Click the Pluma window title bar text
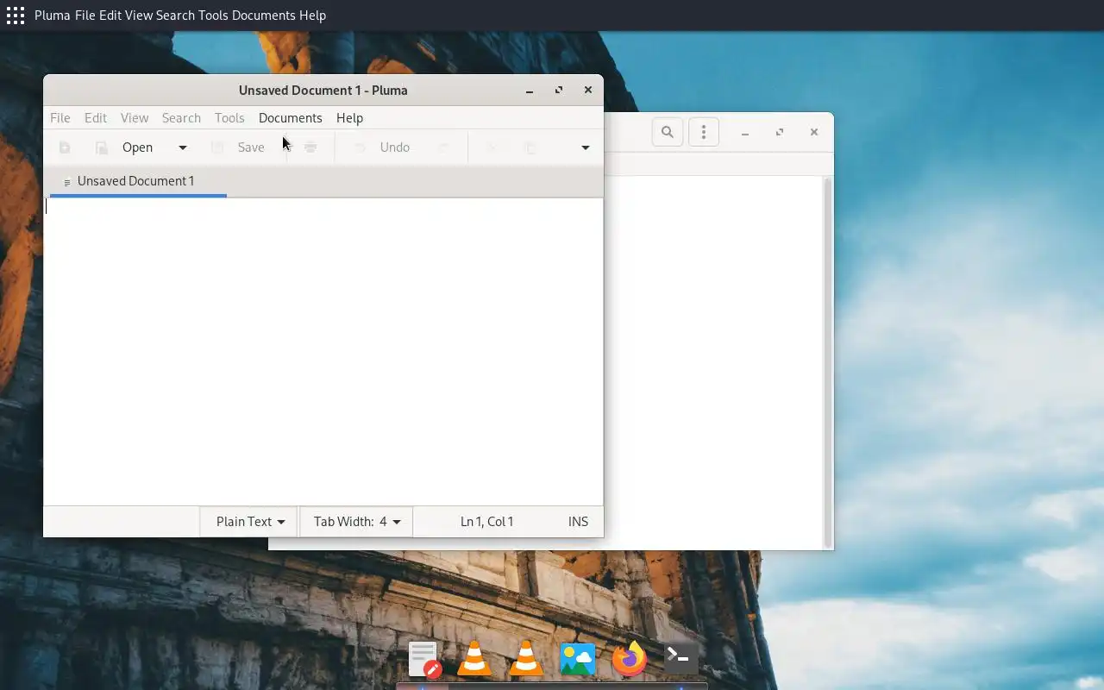This screenshot has width=1104, height=690. point(323,91)
